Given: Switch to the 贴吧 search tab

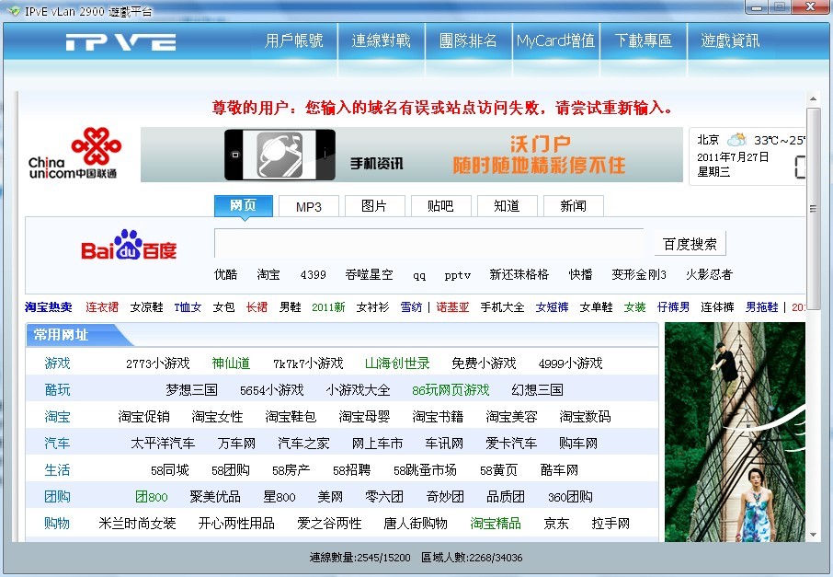Looking at the screenshot, I should [x=441, y=206].
